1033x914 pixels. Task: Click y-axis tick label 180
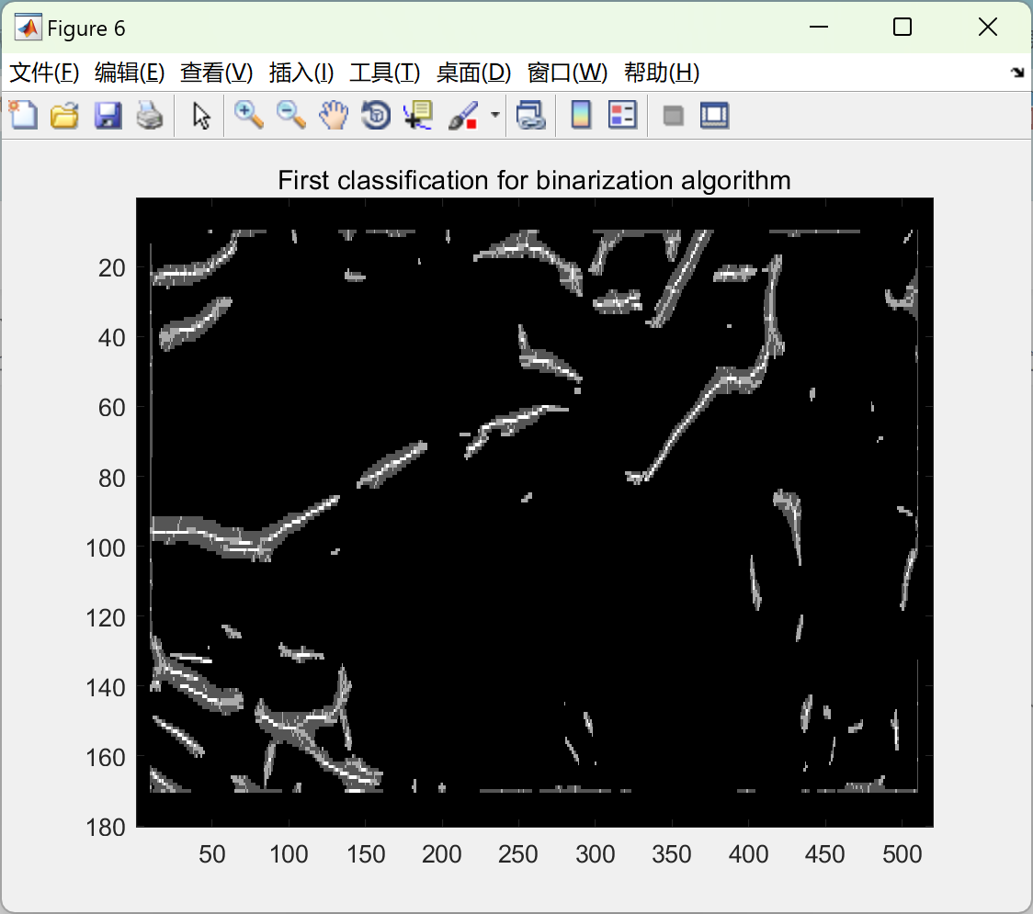pos(106,827)
